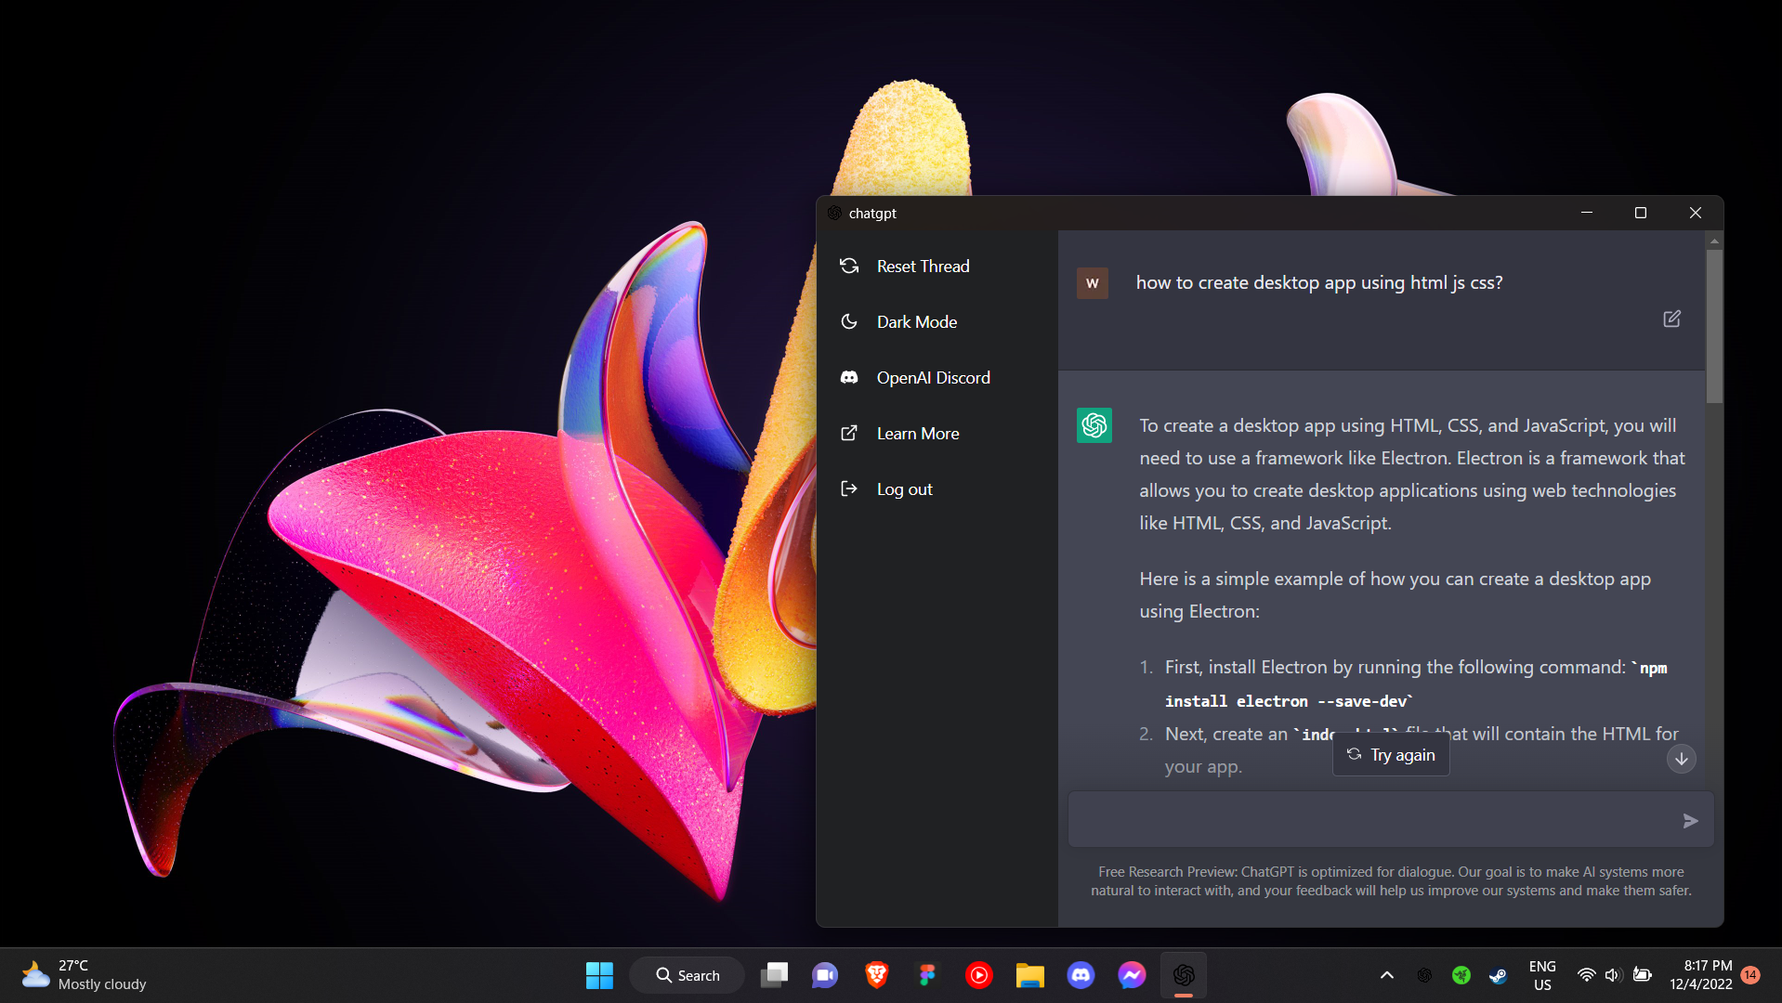
Task: Click the green Razer tray icon
Action: click(1461, 975)
